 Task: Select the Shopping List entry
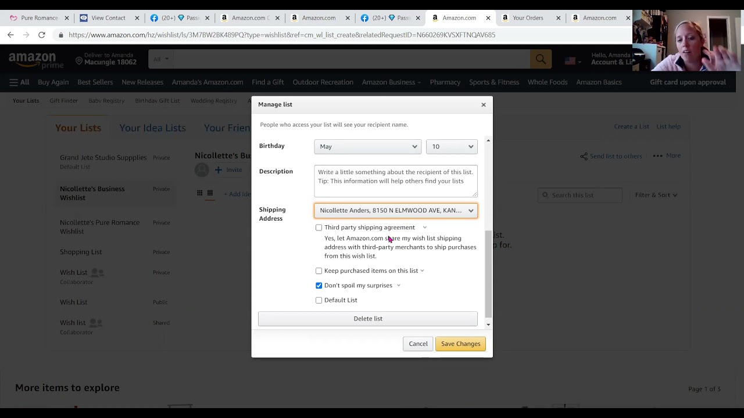pyautogui.click(x=81, y=252)
